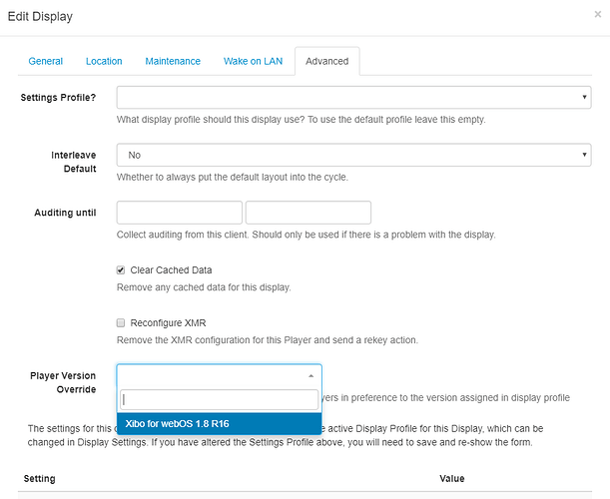Click the Interleave Default field label
Screen dimensions: 610x499
[74, 163]
